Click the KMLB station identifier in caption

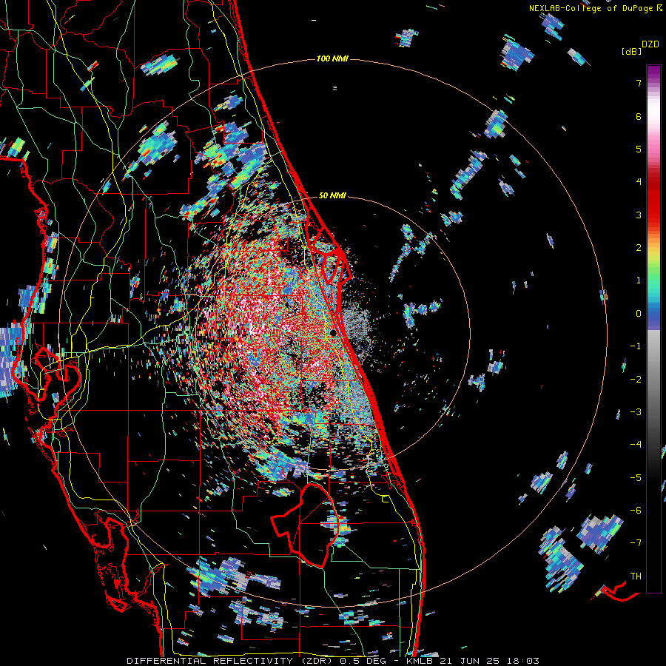421,661
